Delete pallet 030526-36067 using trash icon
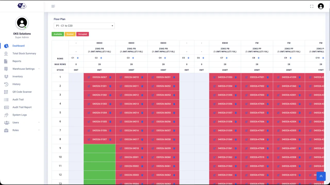Screen dimensions: 330x185 pyautogui.click(x=110, y=77)
